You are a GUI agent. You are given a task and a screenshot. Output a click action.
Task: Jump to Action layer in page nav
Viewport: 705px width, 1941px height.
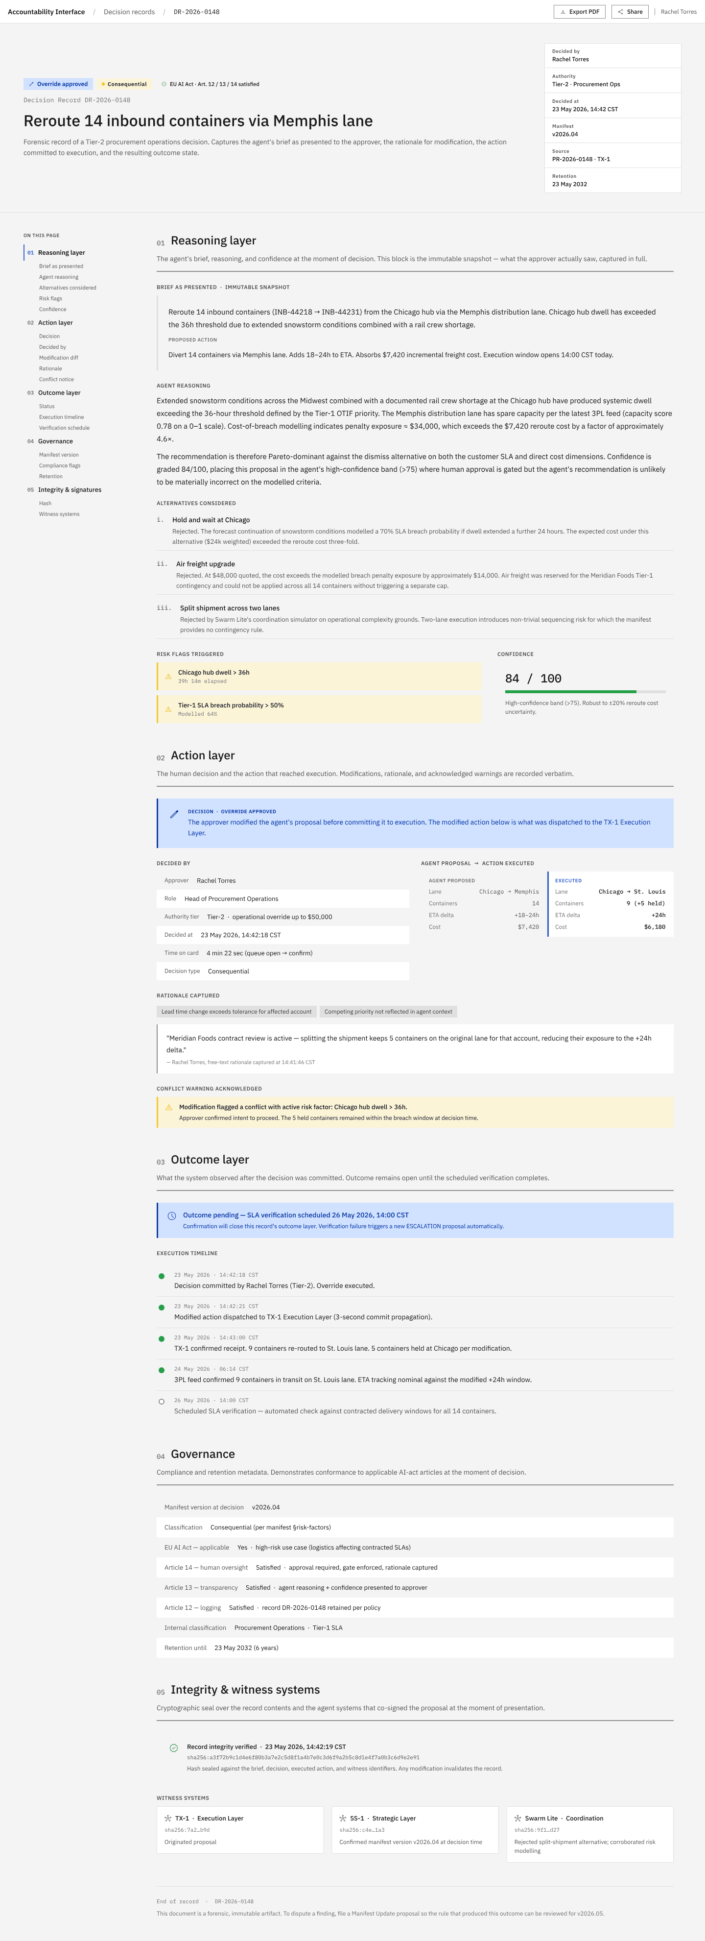click(55, 322)
